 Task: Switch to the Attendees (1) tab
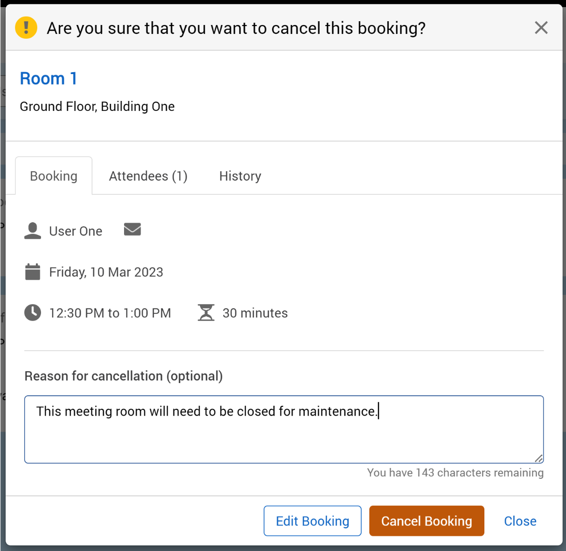click(148, 176)
